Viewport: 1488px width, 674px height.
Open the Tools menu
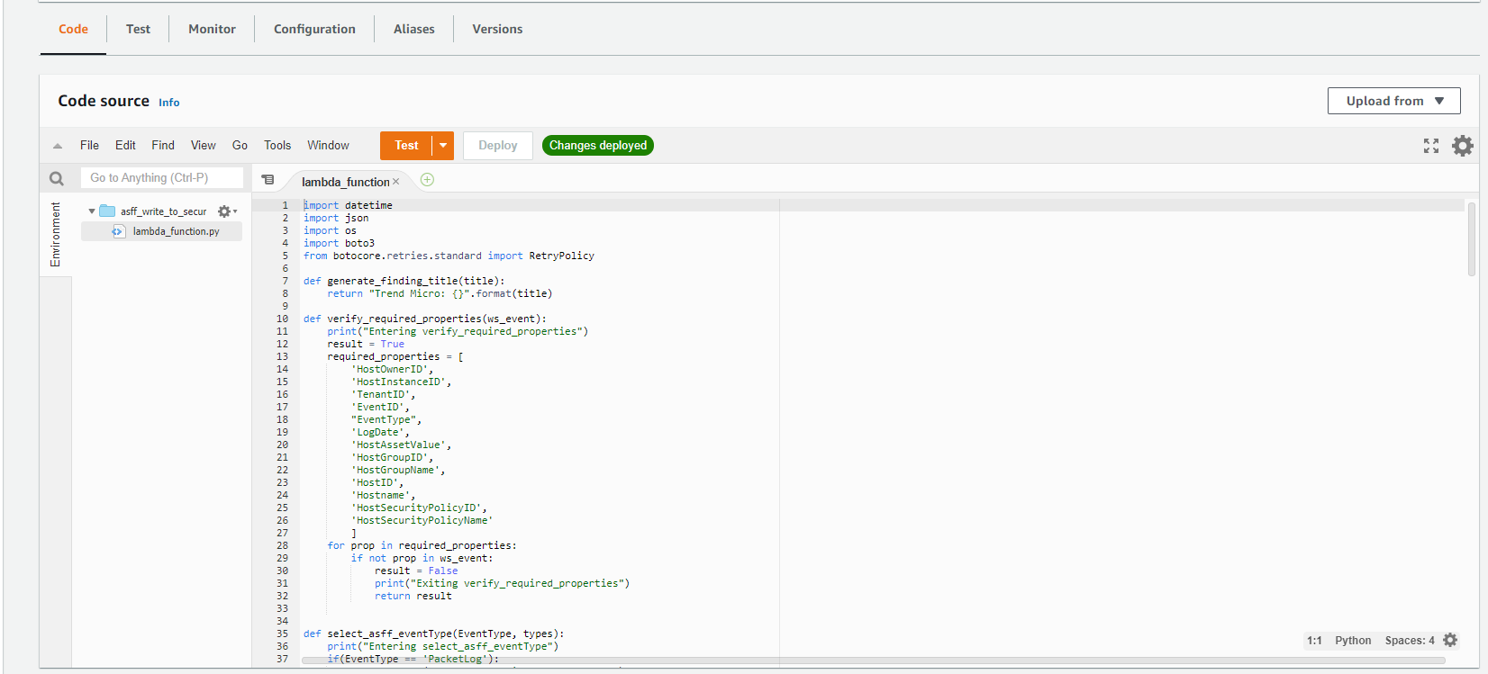point(277,145)
